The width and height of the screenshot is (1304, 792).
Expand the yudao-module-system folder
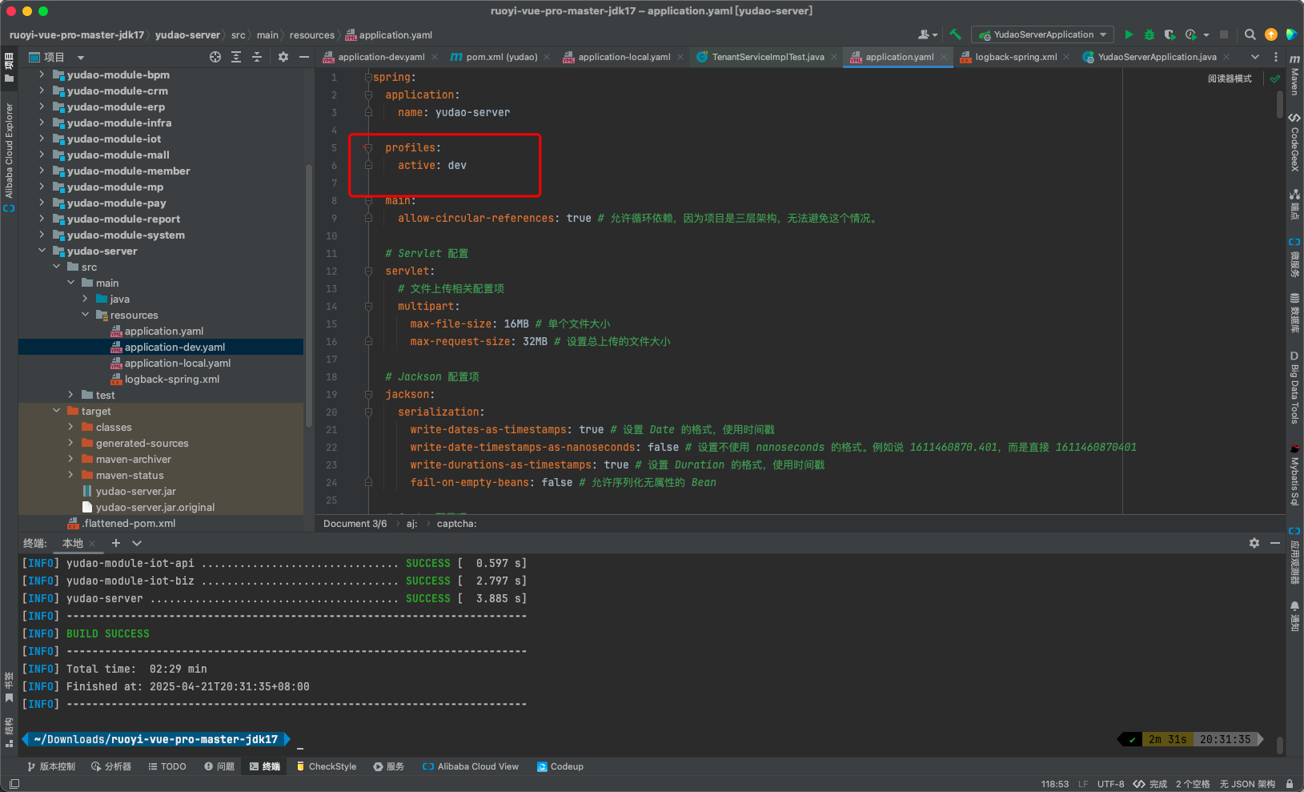pyautogui.click(x=42, y=235)
